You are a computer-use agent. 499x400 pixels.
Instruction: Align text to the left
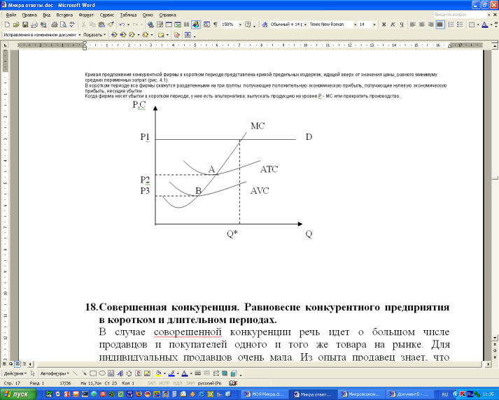pyautogui.click(x=412, y=24)
